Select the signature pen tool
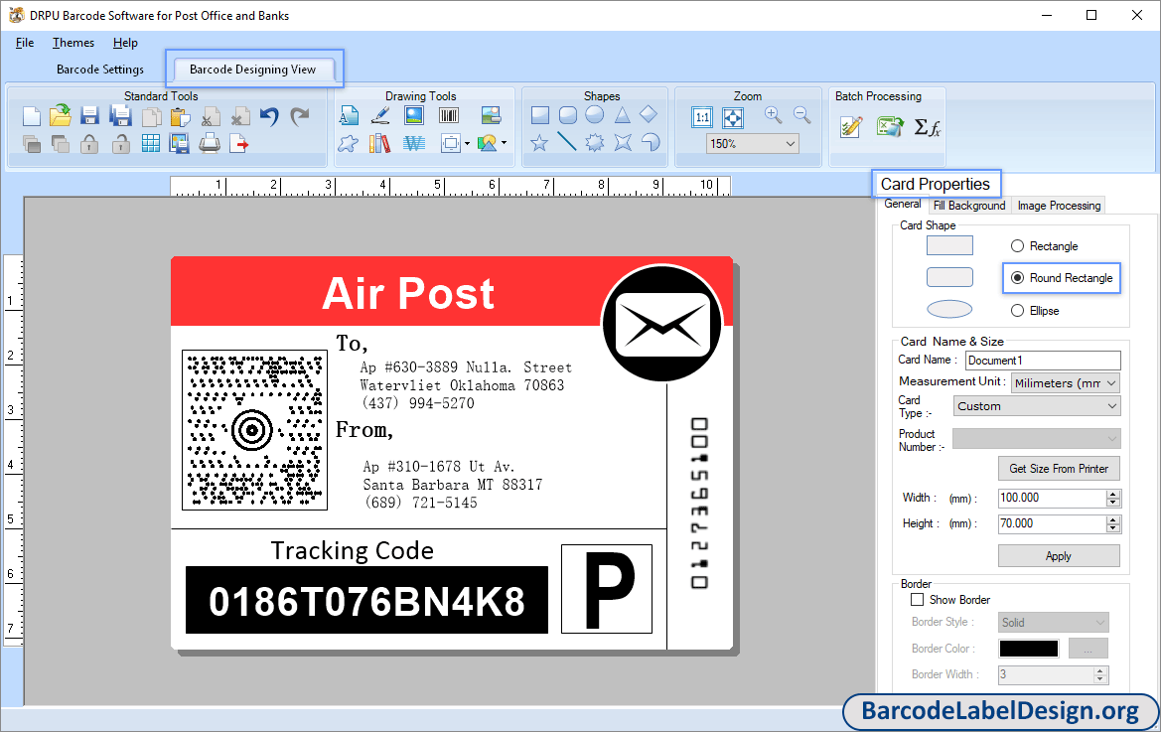 coord(380,115)
